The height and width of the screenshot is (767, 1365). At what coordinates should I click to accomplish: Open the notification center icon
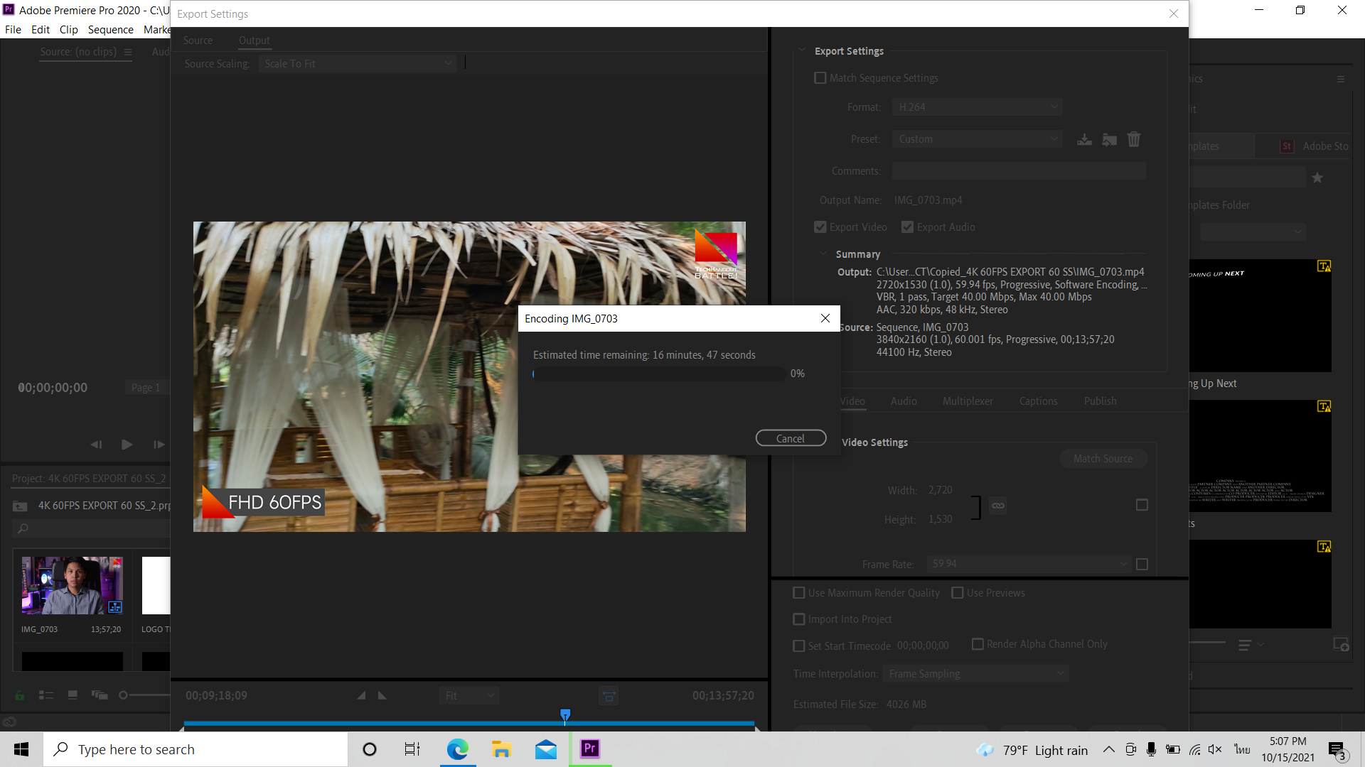[1337, 750]
